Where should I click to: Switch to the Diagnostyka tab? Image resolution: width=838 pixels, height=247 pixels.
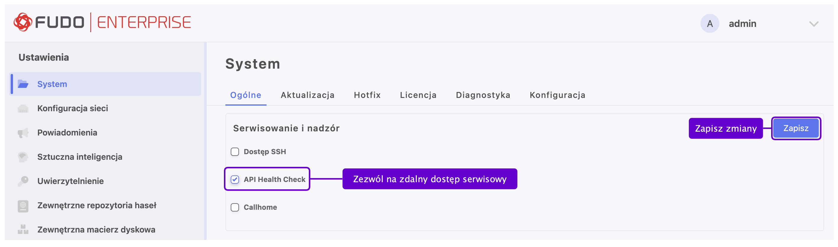coord(483,95)
